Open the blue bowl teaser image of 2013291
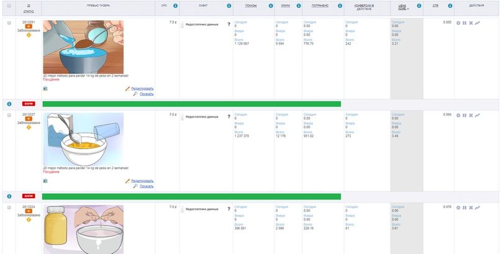501x254 pixels. 83,47
